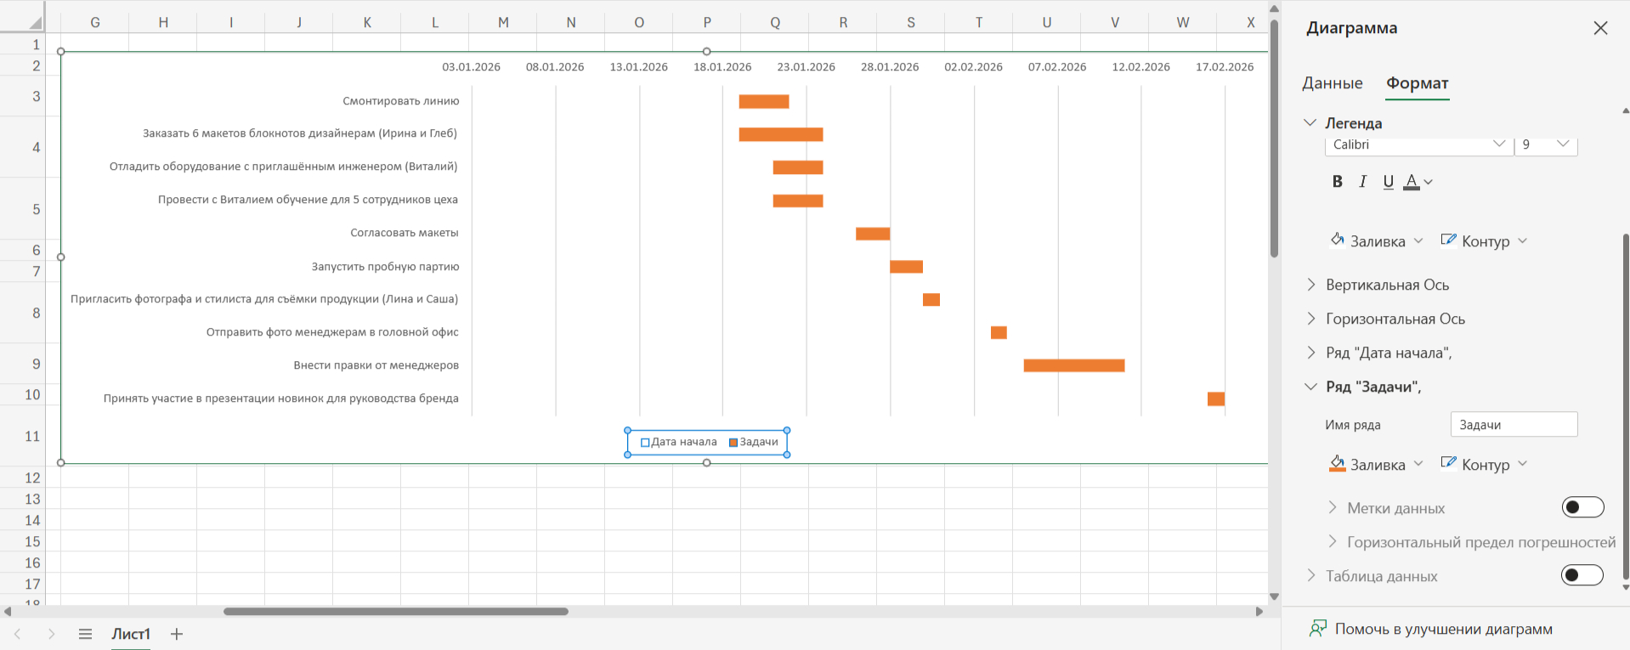
Task: Click the series Заливка fill icon
Action: point(1338,464)
